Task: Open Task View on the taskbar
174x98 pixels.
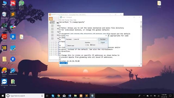Action: pos(47,96)
